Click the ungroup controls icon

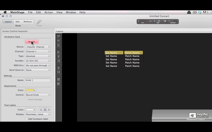pyautogui.click(x=59, y=84)
